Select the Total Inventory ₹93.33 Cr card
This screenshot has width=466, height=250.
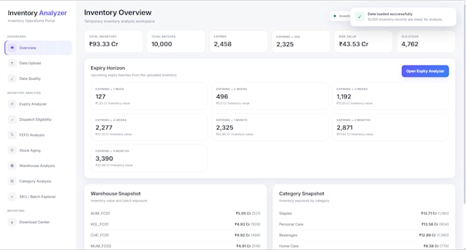113,42
